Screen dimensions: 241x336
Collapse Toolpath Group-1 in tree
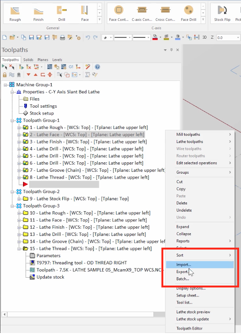click(x=12, y=121)
